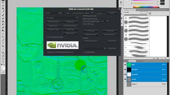Toggle visibility of Красный channel
Image resolution: width=170 pixels, height=95 pixels.
coord(125,69)
